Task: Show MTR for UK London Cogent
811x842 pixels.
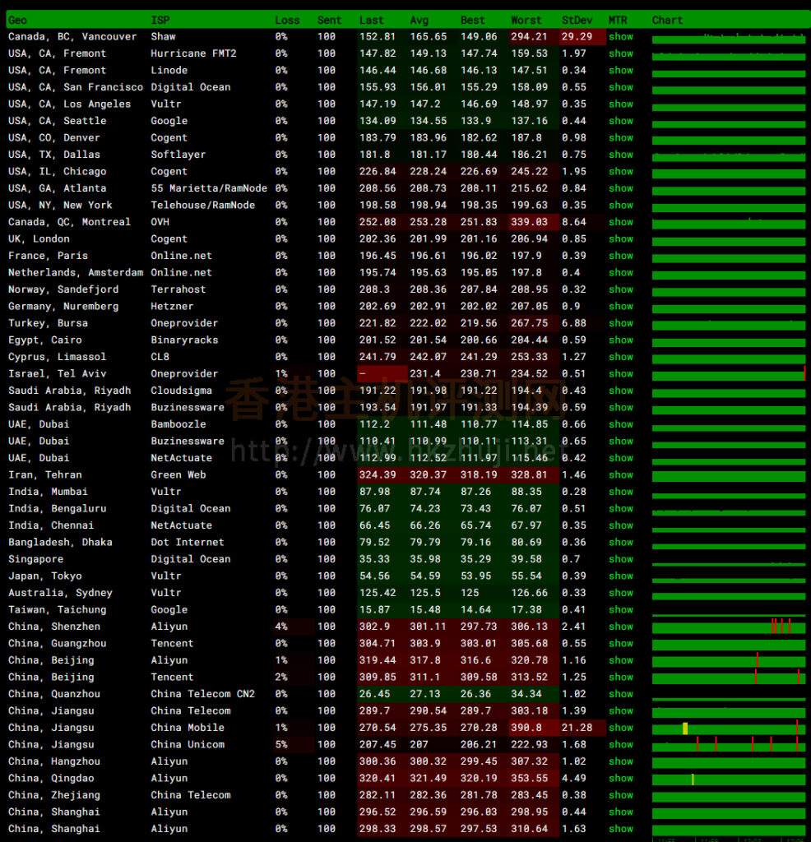Action: pyautogui.click(x=621, y=239)
